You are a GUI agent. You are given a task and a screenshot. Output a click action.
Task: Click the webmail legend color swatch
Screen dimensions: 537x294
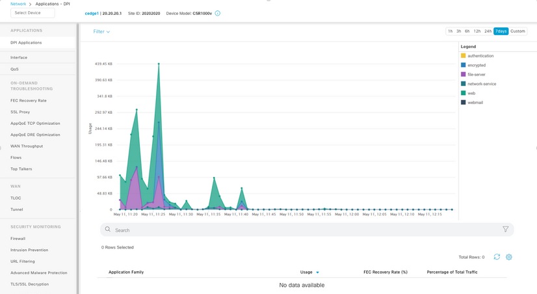[x=463, y=102]
